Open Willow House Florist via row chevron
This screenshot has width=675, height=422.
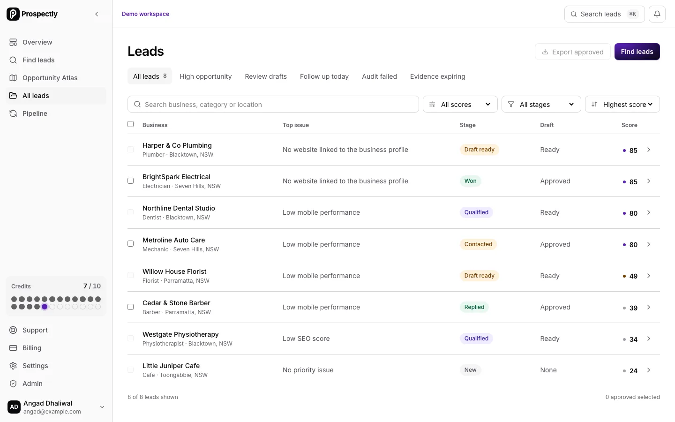coord(649,276)
